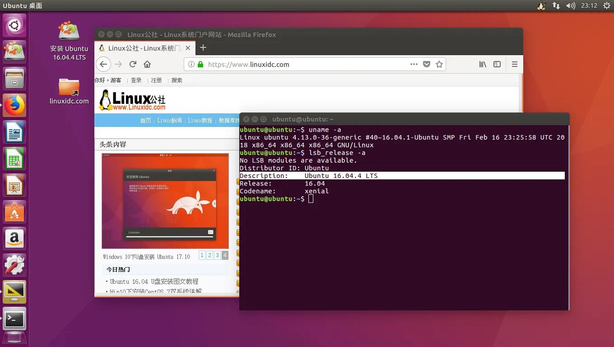The image size is (614, 347).
Task: Open the 23:12 clock menu
Action: click(589, 5)
